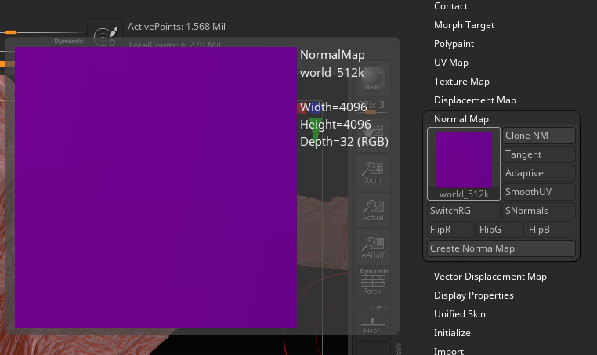Viewport: 597px width, 355px height.
Task: Expand the Contact section
Action: [x=450, y=6]
